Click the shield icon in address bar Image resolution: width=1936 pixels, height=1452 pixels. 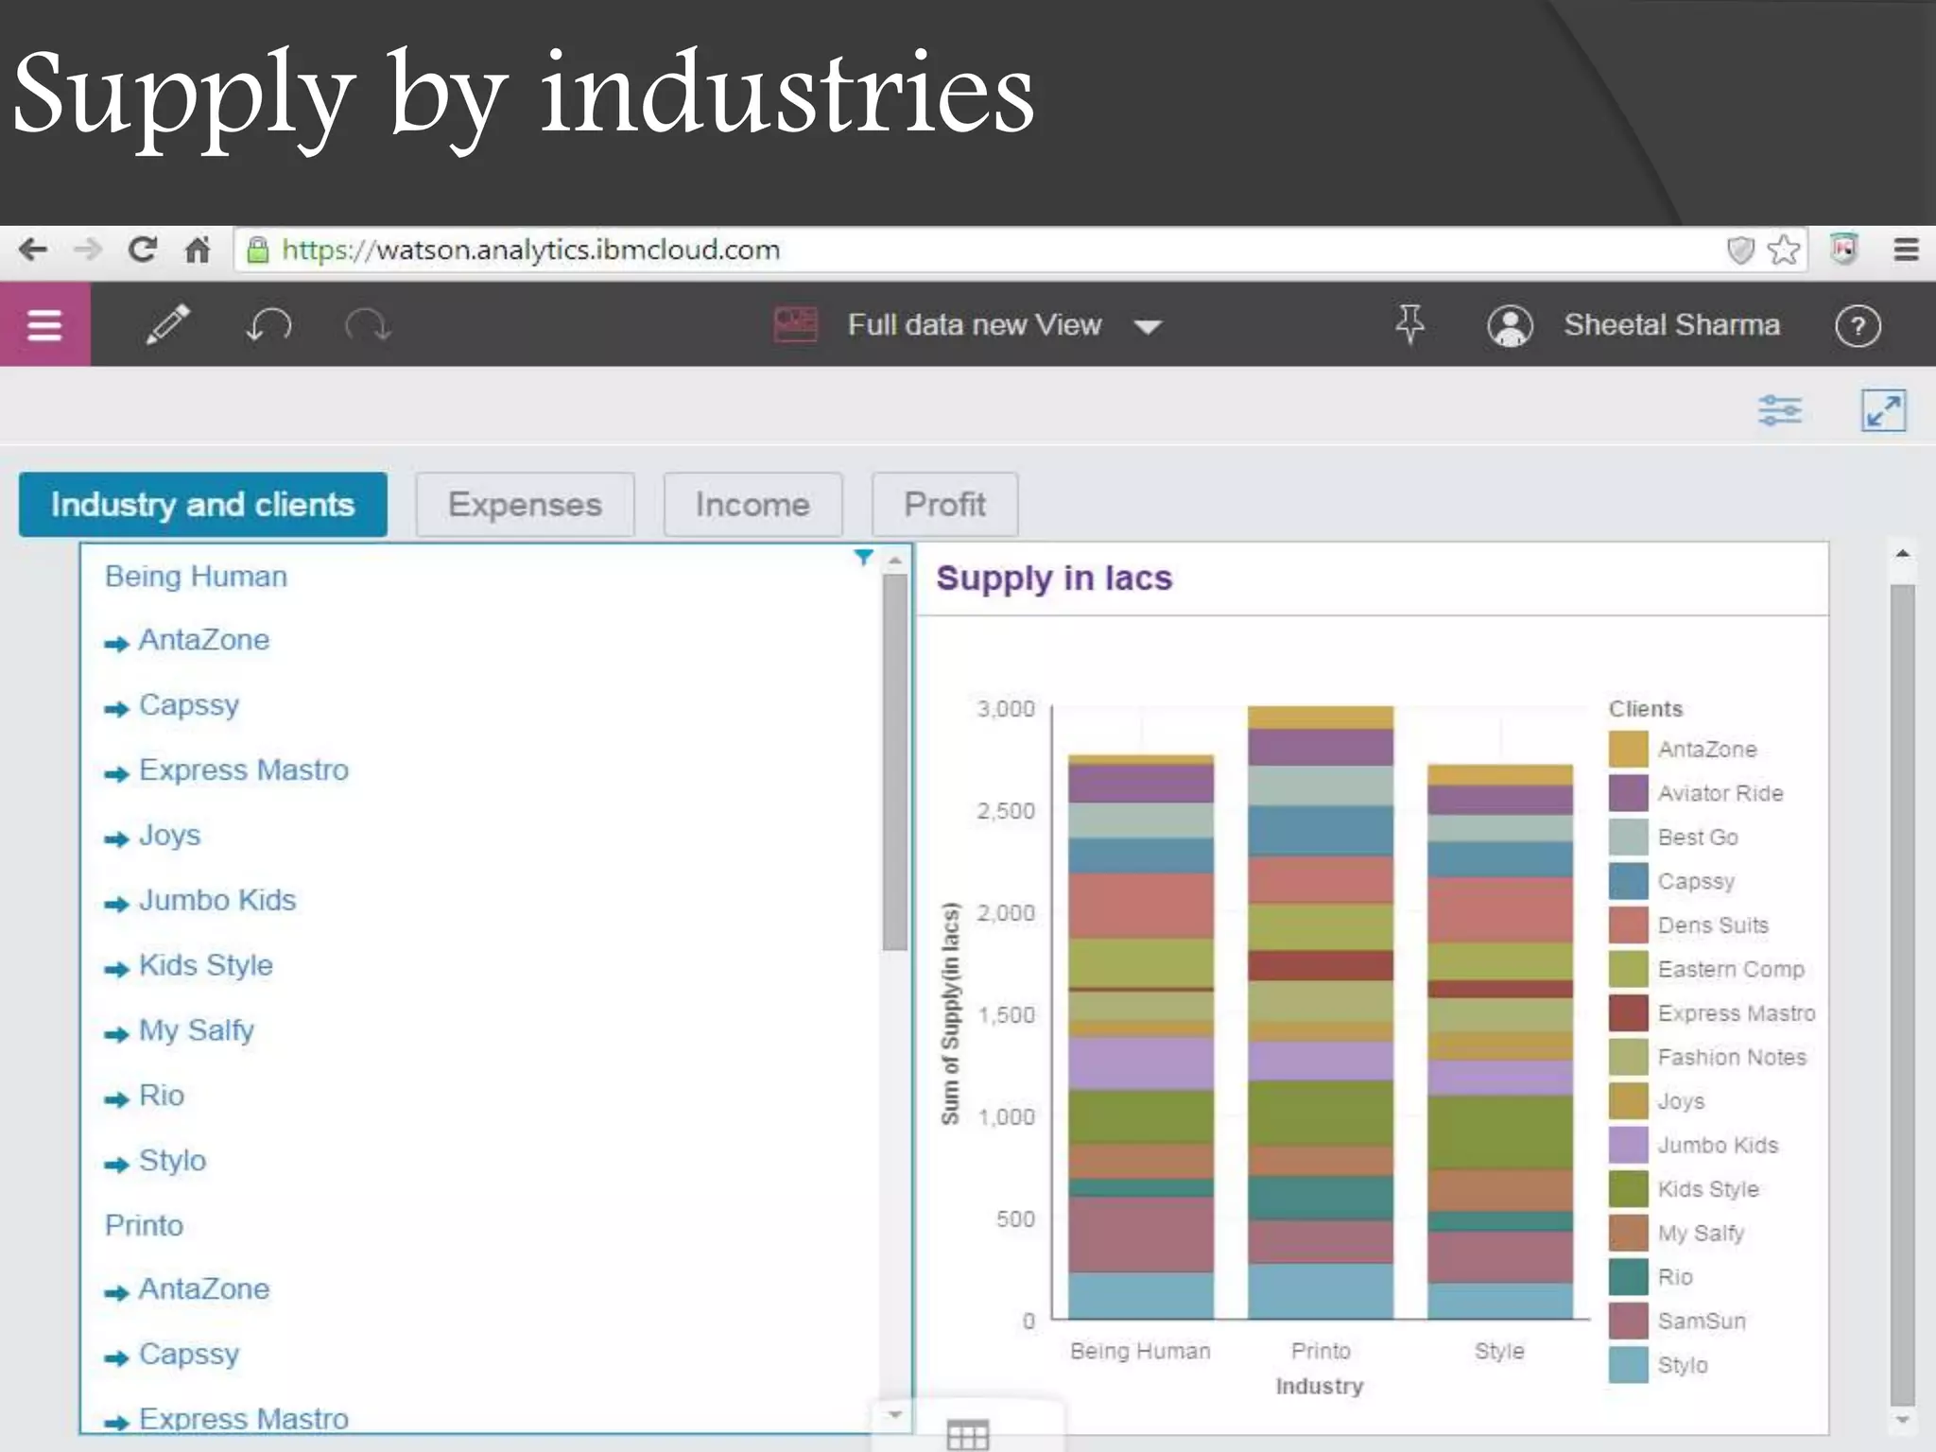(x=1740, y=251)
